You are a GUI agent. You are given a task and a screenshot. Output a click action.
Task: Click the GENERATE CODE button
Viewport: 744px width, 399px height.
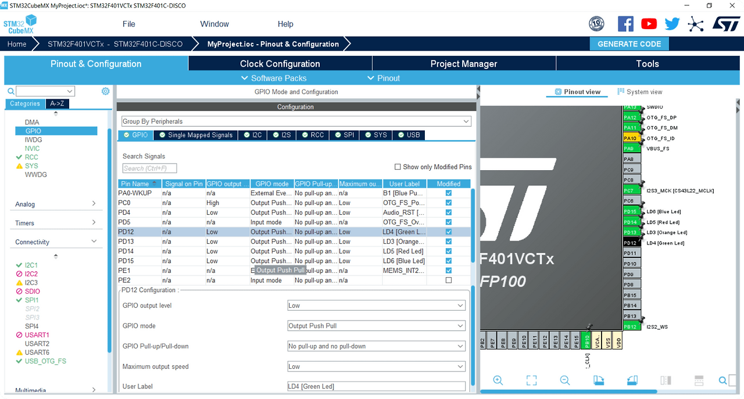coord(629,44)
